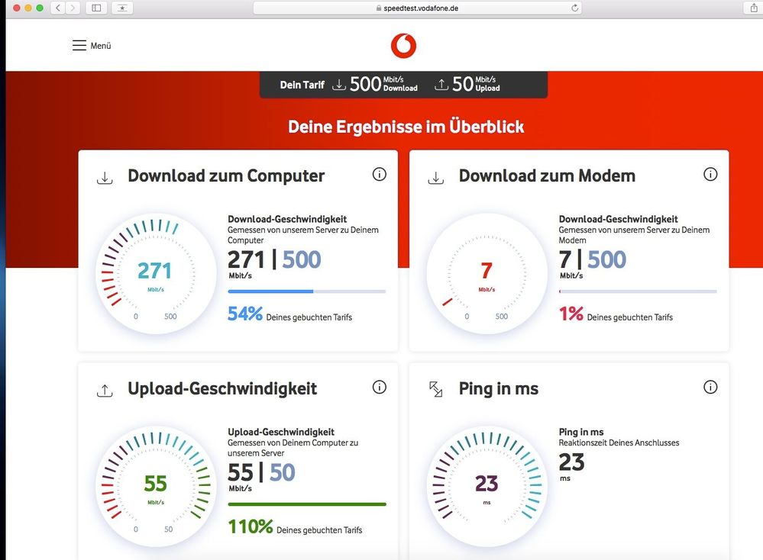
Task: Click text Gemessen von unserem Server zu Deinem Computer
Action: pos(303,235)
